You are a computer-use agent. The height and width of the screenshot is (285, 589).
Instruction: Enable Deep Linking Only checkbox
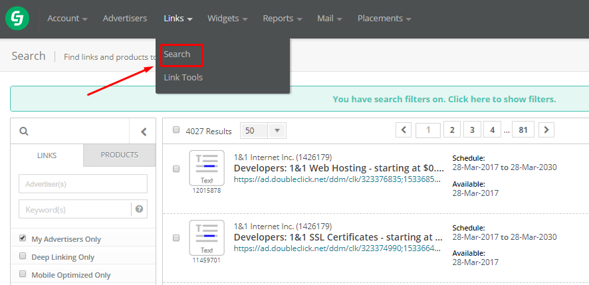[x=23, y=256]
